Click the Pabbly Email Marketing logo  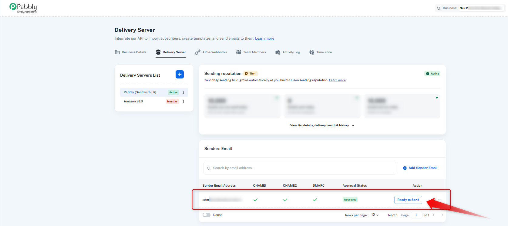23,8
